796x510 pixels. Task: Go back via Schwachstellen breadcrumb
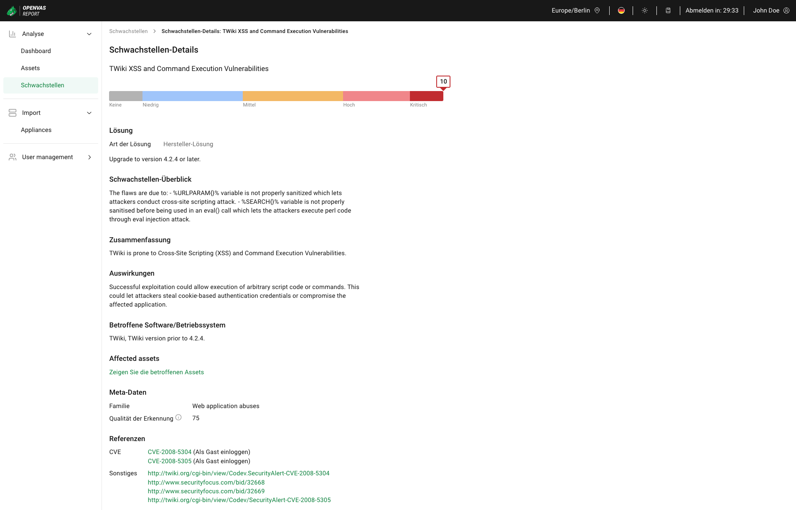128,31
